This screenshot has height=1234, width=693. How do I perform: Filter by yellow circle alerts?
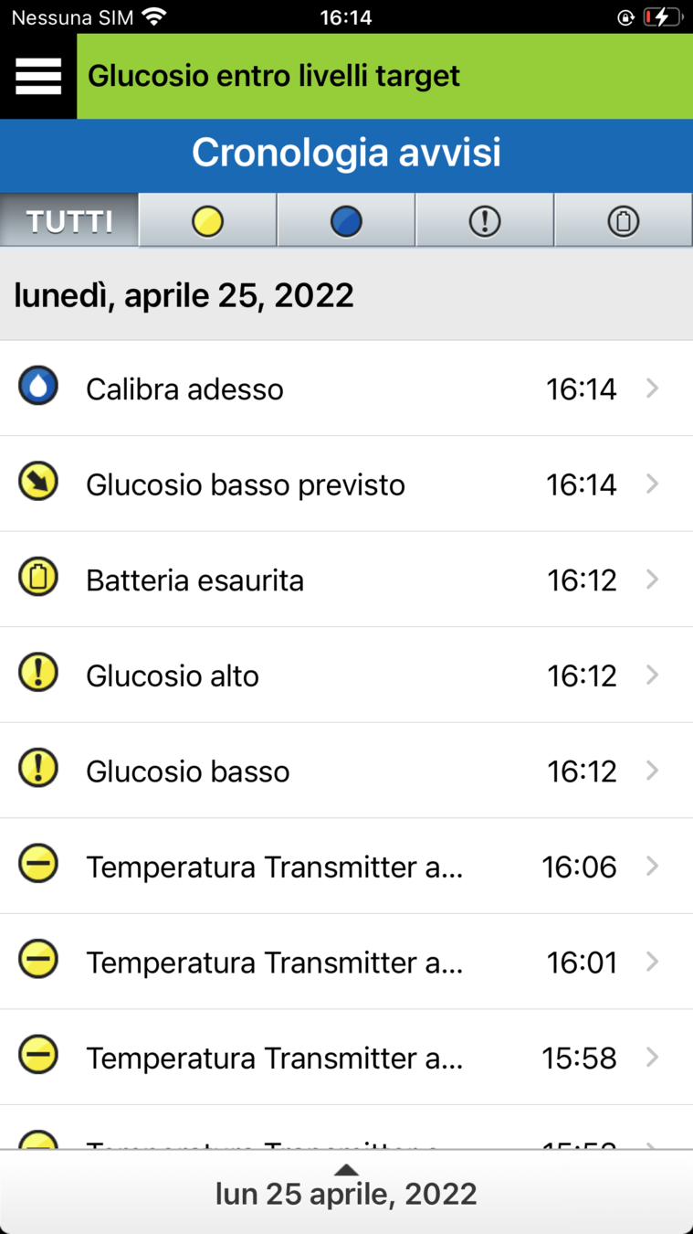click(x=207, y=220)
